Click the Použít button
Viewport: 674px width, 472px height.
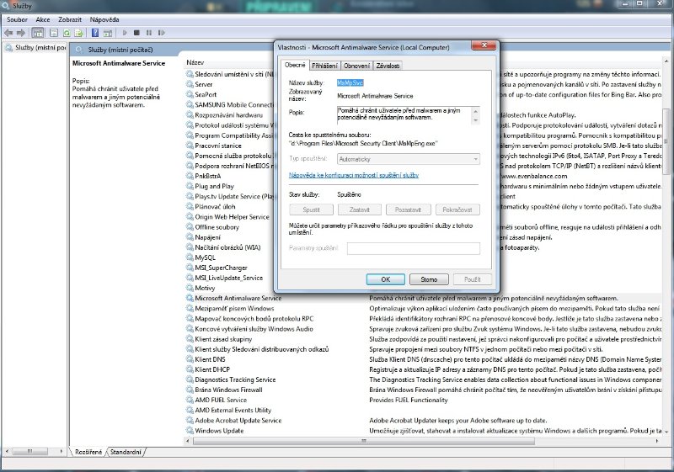(472, 279)
